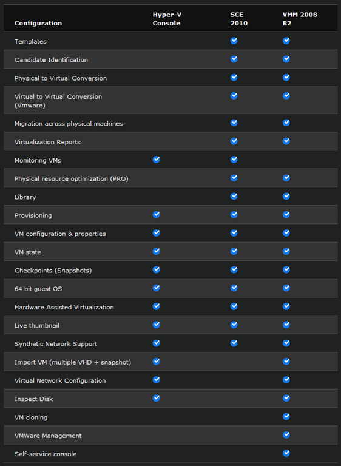
Task: Click the VMM 2008 R2 checkmark for Candidate Identification
Action: coord(286,59)
